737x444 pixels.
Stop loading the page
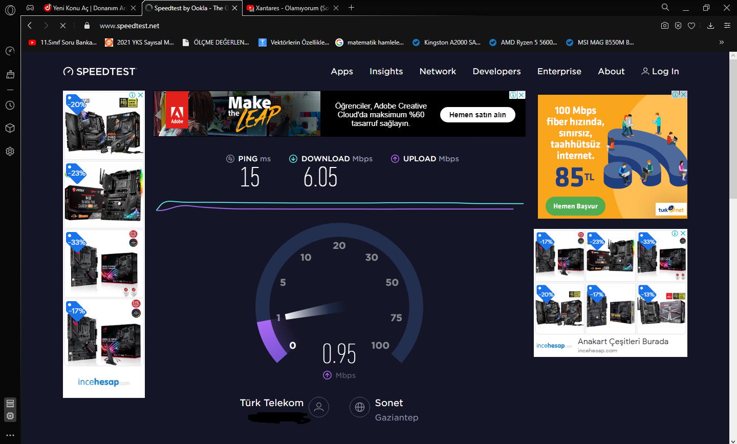tap(62, 26)
